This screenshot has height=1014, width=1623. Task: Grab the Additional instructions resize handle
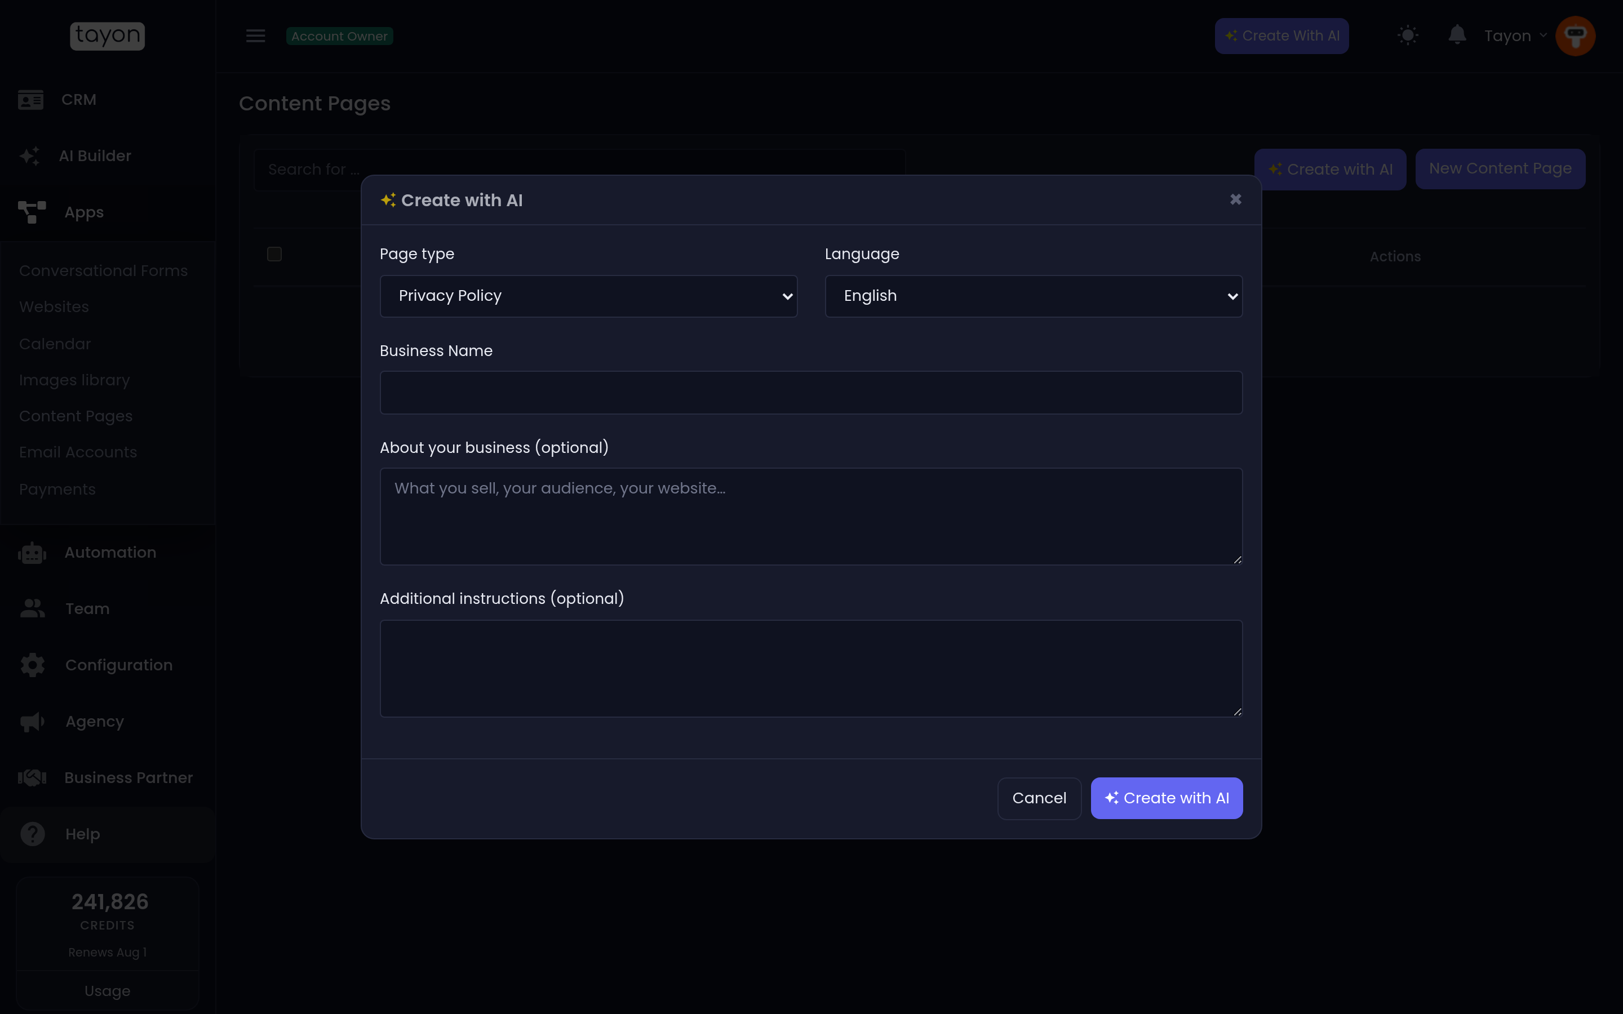point(1238,711)
